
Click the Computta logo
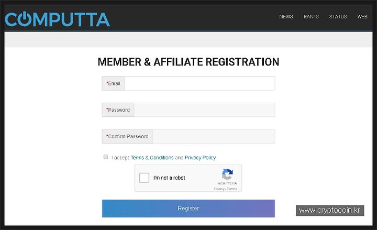(57, 19)
